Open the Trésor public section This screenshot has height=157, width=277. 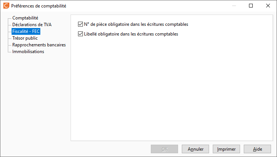(x=25, y=38)
